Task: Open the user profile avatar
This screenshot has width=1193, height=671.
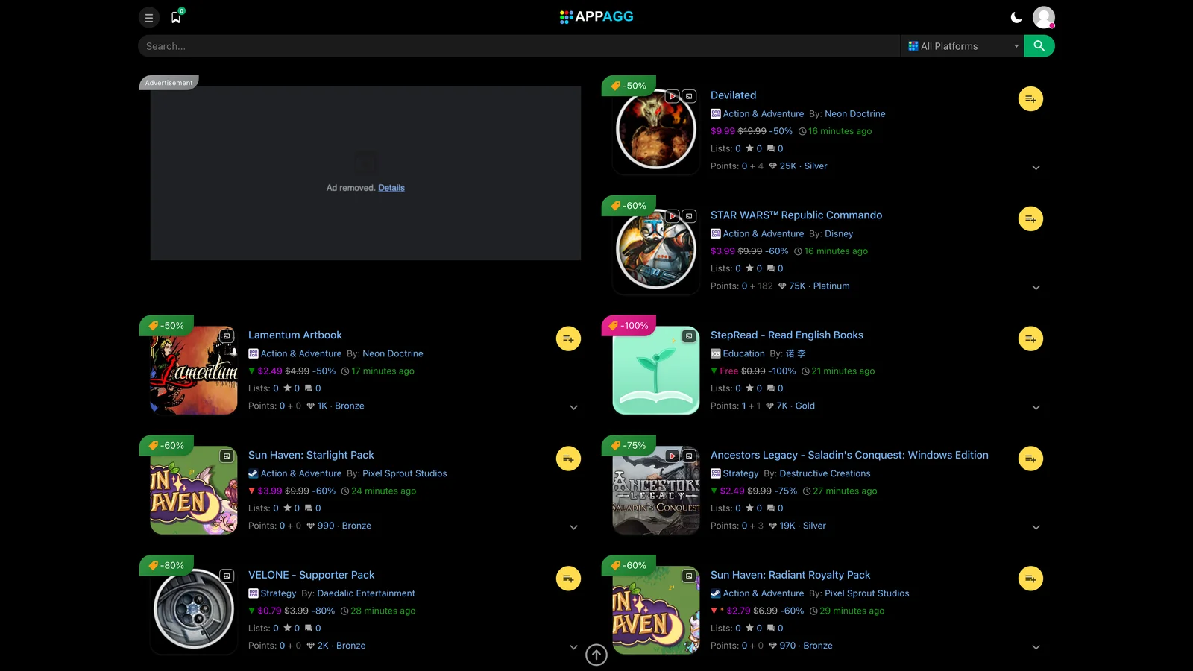Action: point(1044,17)
